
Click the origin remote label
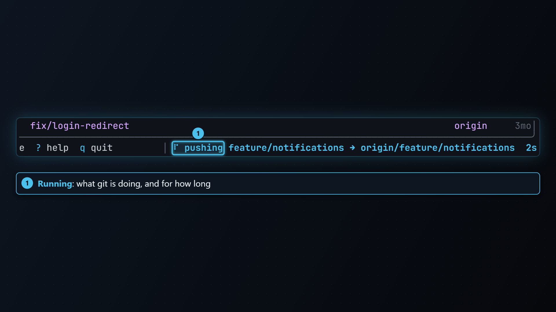[x=471, y=126]
